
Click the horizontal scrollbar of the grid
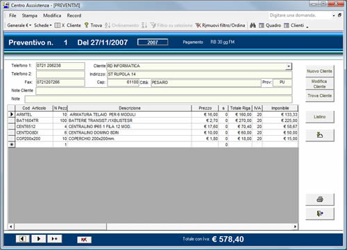tap(153, 226)
